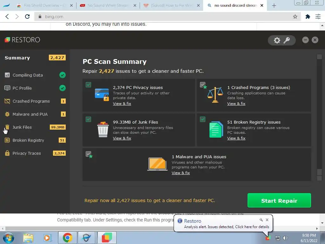Dismiss the Restoro notification balloon

click(267, 220)
